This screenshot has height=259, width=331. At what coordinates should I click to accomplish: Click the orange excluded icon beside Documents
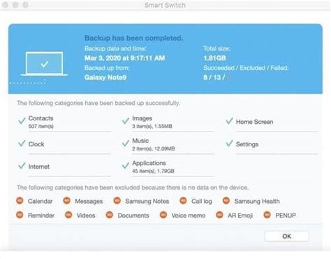(110, 215)
